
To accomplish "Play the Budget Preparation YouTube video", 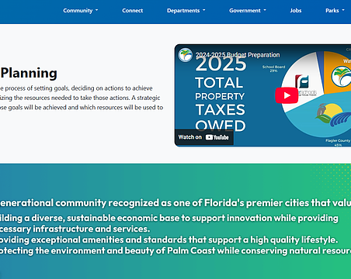I will coord(287,95).
